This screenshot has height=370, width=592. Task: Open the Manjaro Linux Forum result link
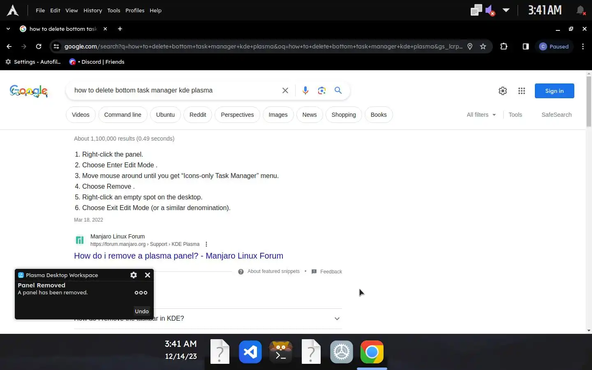point(178,256)
